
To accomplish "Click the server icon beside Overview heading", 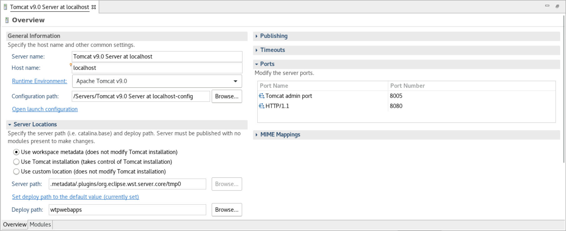I will [7, 20].
